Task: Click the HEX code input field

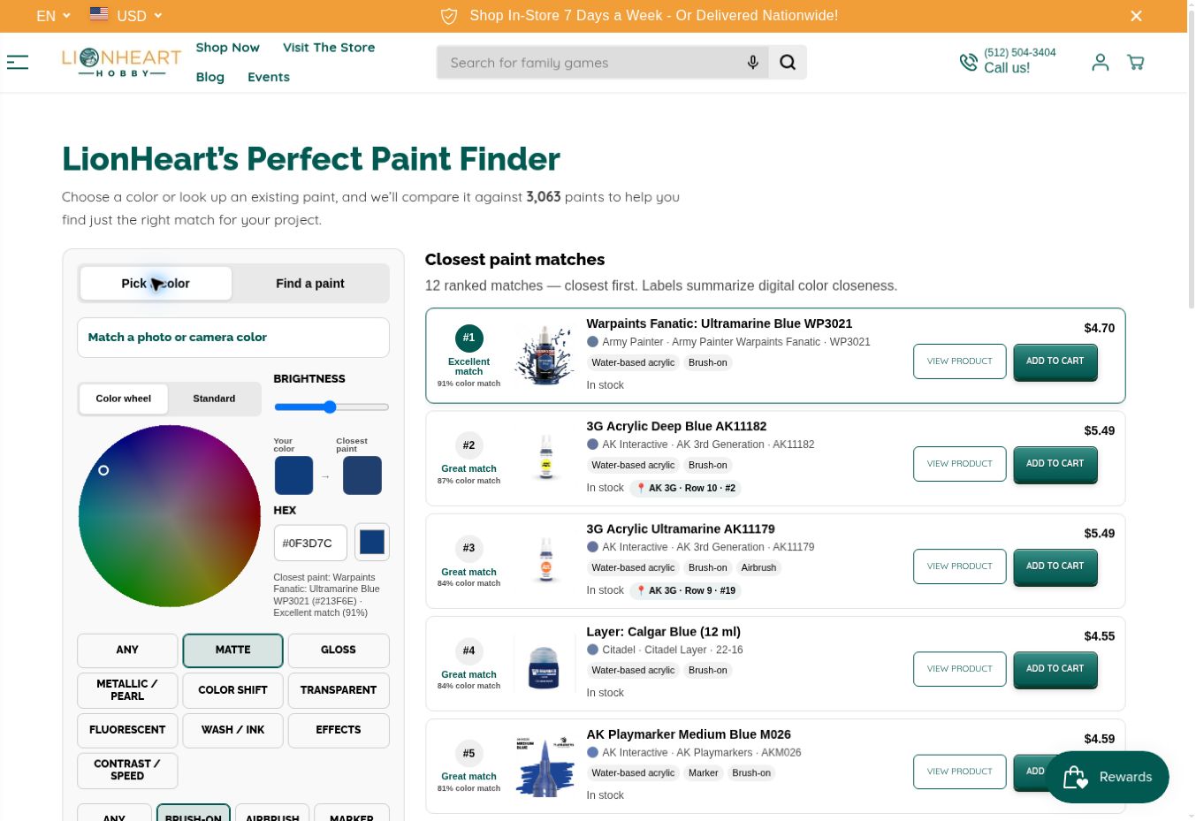Action: pyautogui.click(x=310, y=543)
